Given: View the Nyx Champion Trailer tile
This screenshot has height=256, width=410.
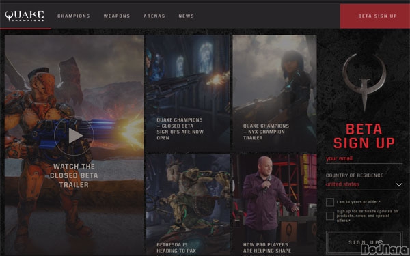Looking at the screenshot, I should pos(275,94).
